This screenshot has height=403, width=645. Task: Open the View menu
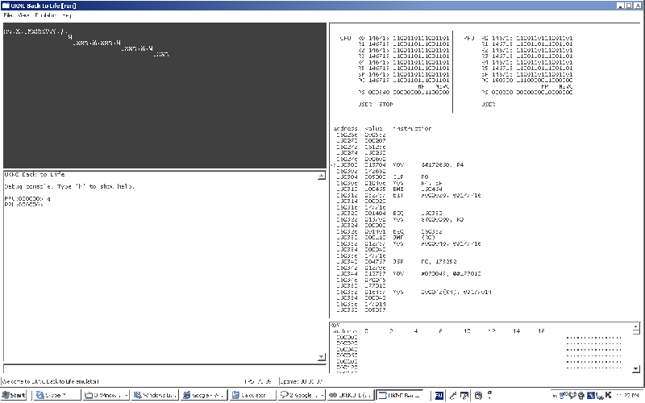click(24, 15)
